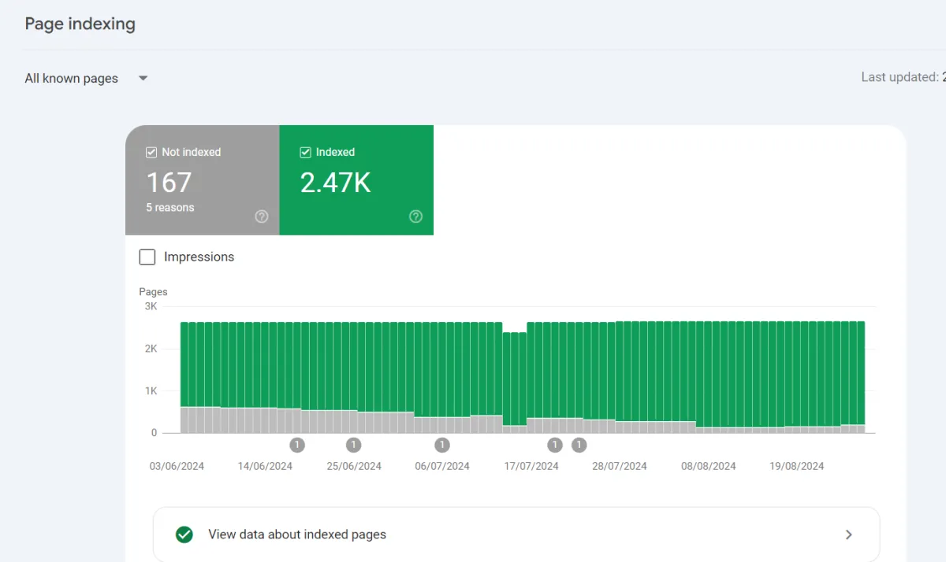This screenshot has width=946, height=562.
Task: Uncheck the Not indexed checkbox
Action: (151, 153)
